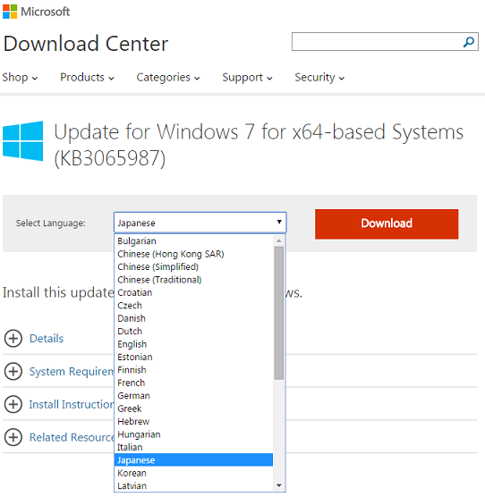Expand Install Instructions plus circle icon

[13, 404]
